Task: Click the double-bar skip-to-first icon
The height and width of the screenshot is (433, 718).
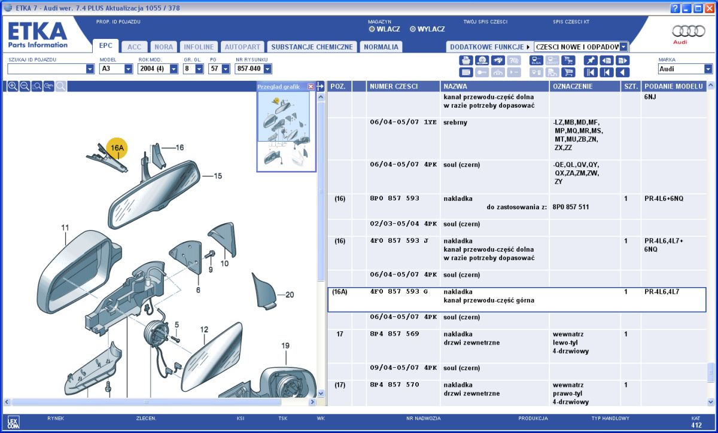Action: pos(591,72)
